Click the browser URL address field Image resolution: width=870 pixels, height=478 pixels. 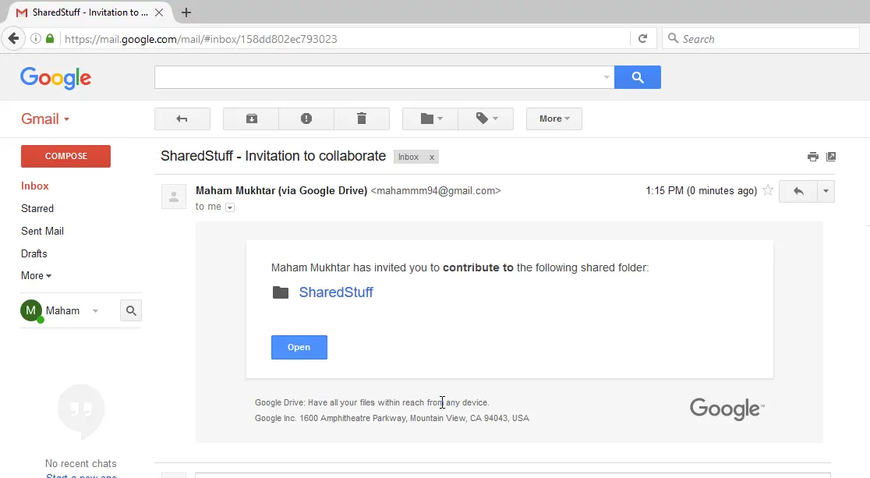pyautogui.click(x=344, y=39)
